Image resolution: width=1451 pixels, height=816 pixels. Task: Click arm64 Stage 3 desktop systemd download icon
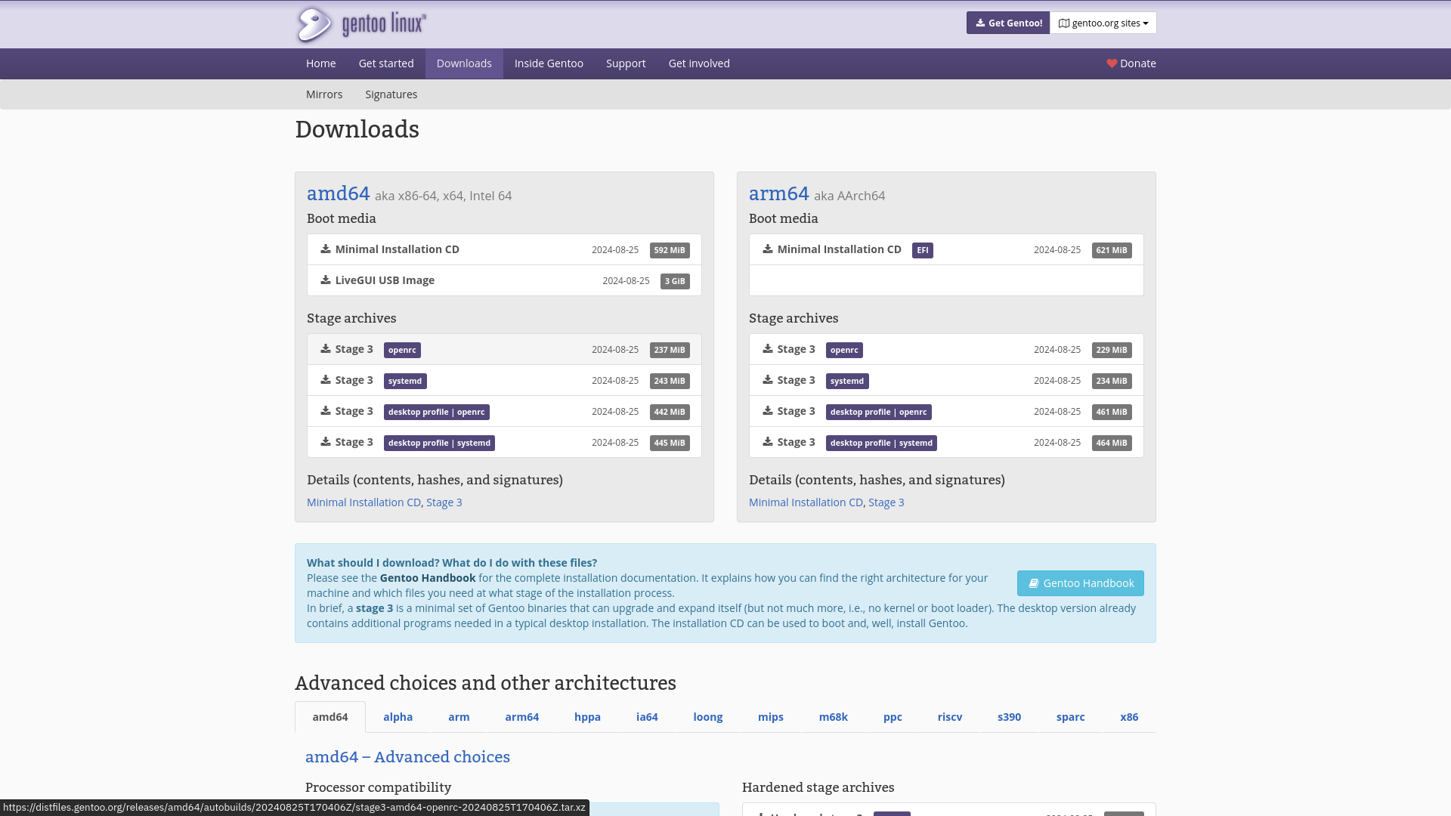coord(768,442)
